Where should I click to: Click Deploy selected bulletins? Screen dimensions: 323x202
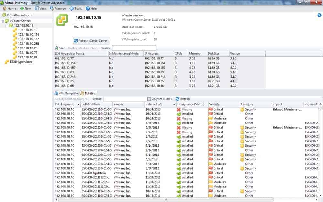pyautogui.click(x=71, y=99)
